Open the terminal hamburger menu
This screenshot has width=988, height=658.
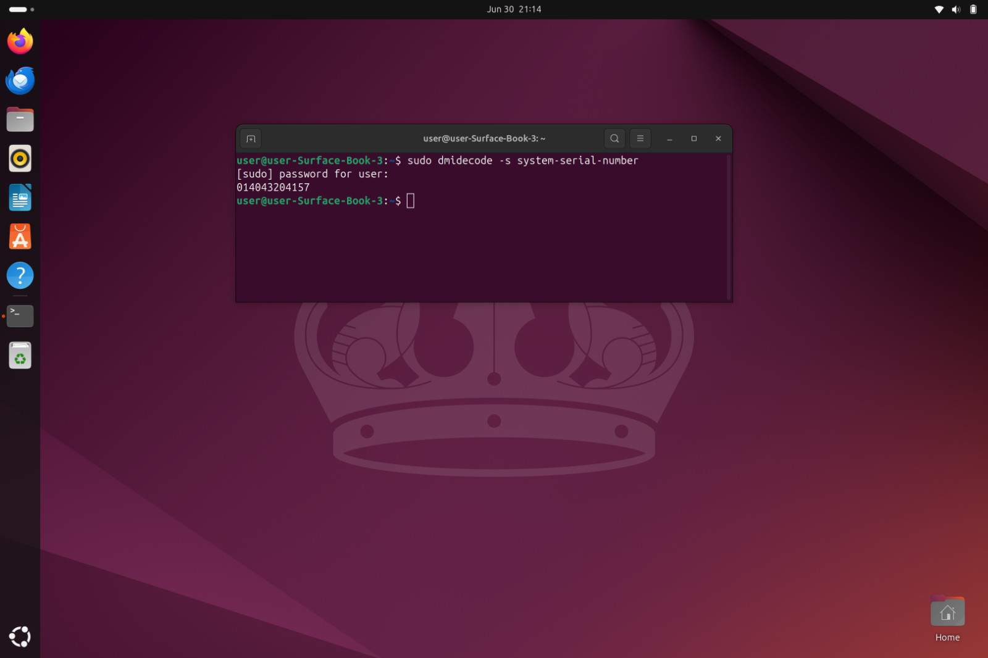(640, 138)
